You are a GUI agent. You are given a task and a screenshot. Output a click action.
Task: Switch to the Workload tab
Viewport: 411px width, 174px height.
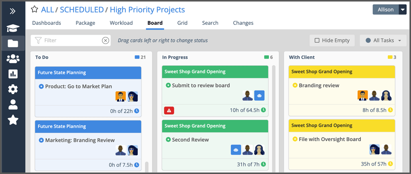pos(121,23)
